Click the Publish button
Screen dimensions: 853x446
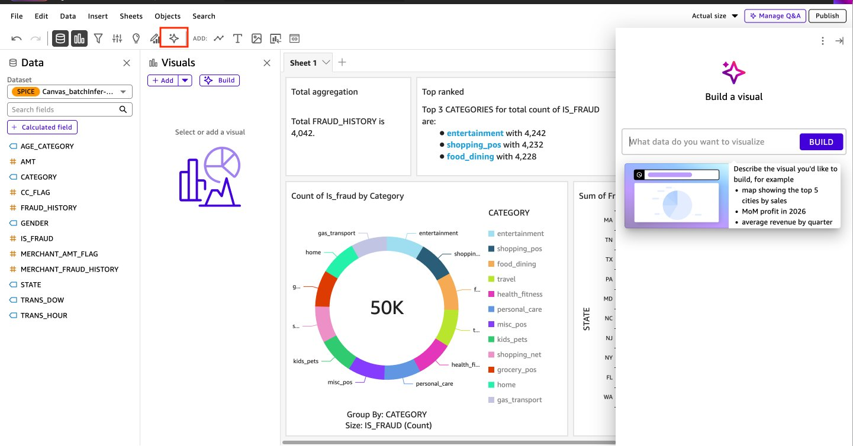[827, 16]
